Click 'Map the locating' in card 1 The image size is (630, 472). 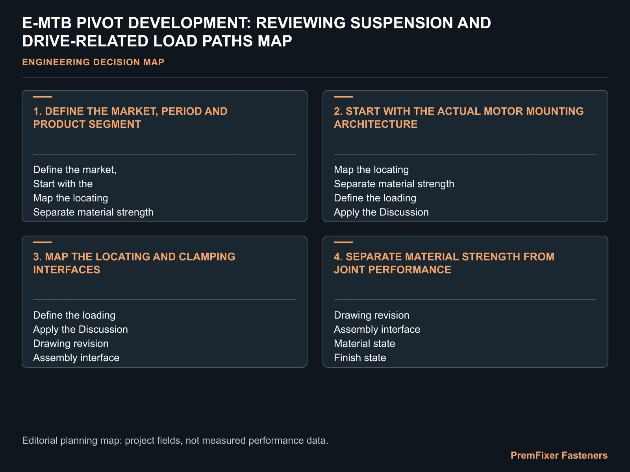[70, 198]
